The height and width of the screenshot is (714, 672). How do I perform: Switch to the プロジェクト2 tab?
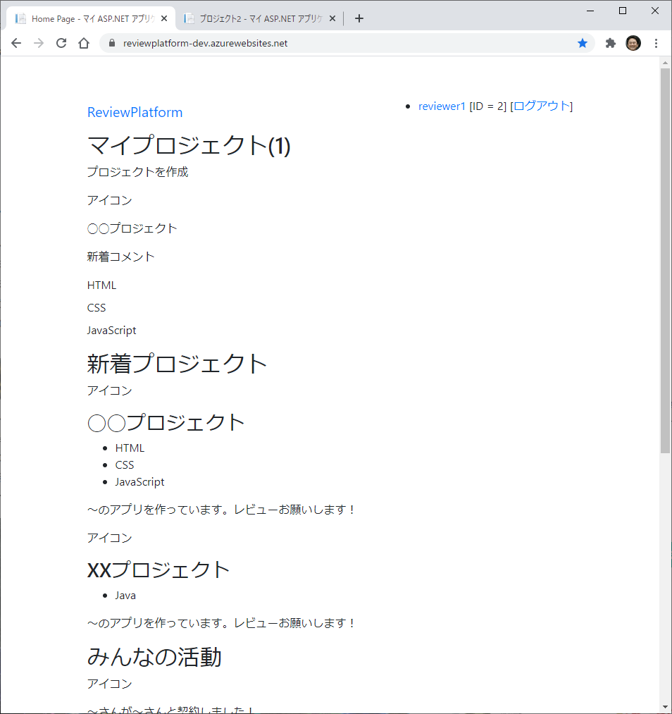pos(257,18)
